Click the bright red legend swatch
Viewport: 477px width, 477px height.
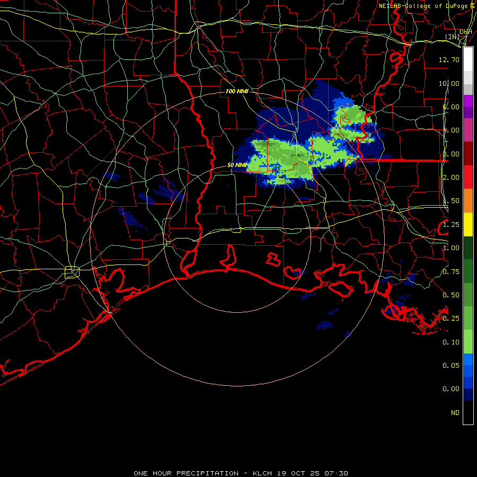(468, 177)
